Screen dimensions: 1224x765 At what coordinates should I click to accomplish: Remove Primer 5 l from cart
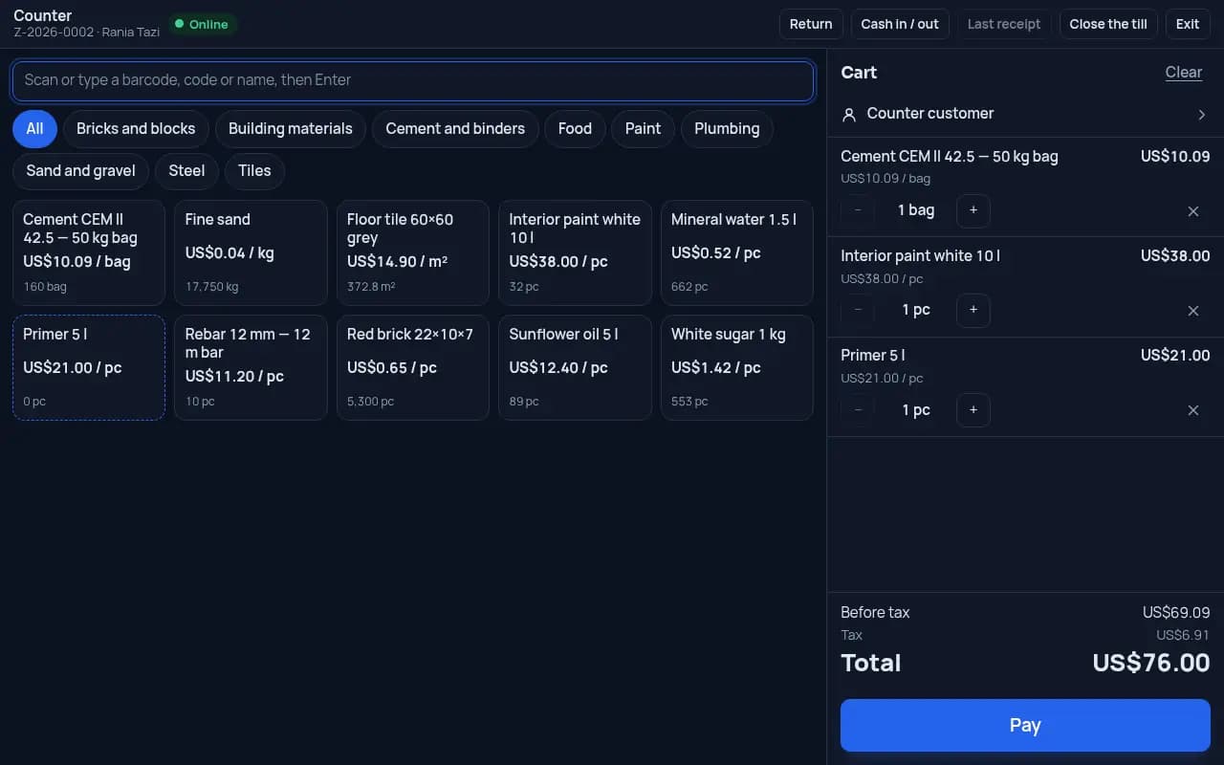(x=1192, y=410)
